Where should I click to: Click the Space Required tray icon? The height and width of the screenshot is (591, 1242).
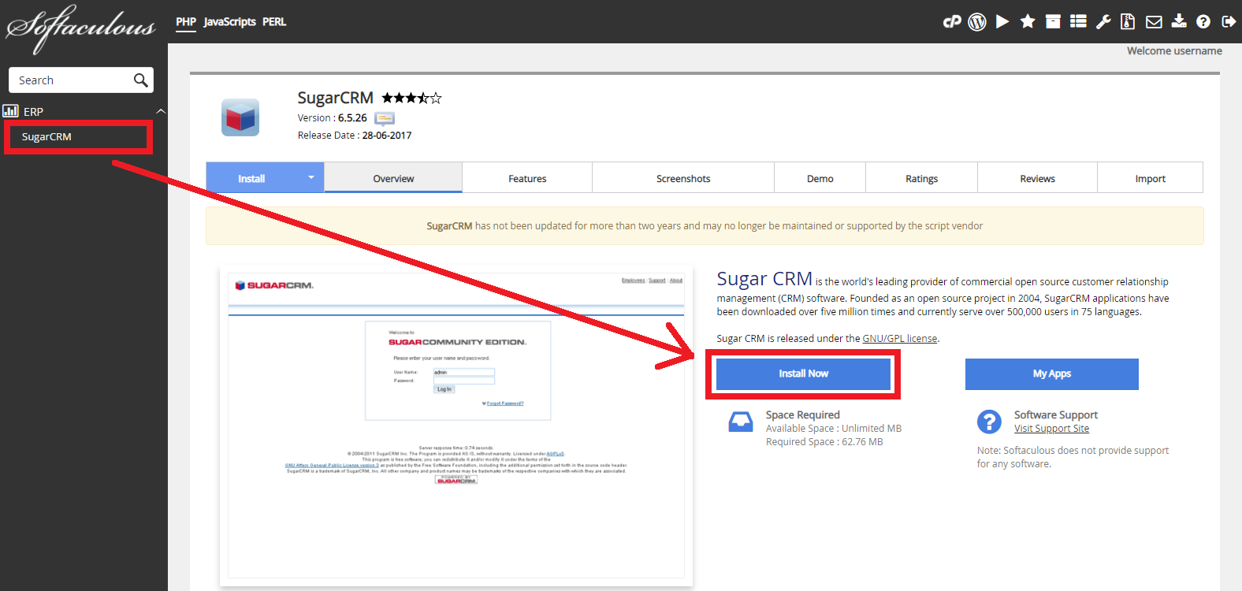click(x=741, y=422)
